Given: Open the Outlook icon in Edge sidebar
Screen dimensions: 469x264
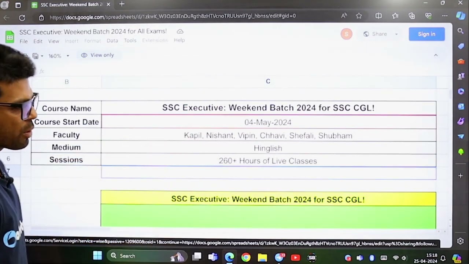Looking at the screenshot, I should coord(461,106).
